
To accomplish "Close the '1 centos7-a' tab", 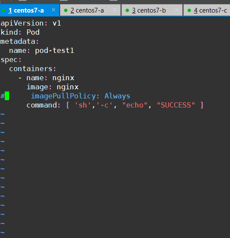I will click(53, 10).
